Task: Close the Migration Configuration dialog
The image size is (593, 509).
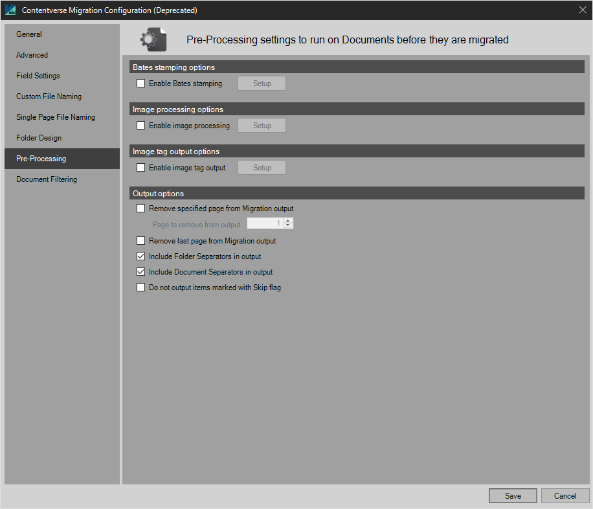Action: (x=583, y=10)
